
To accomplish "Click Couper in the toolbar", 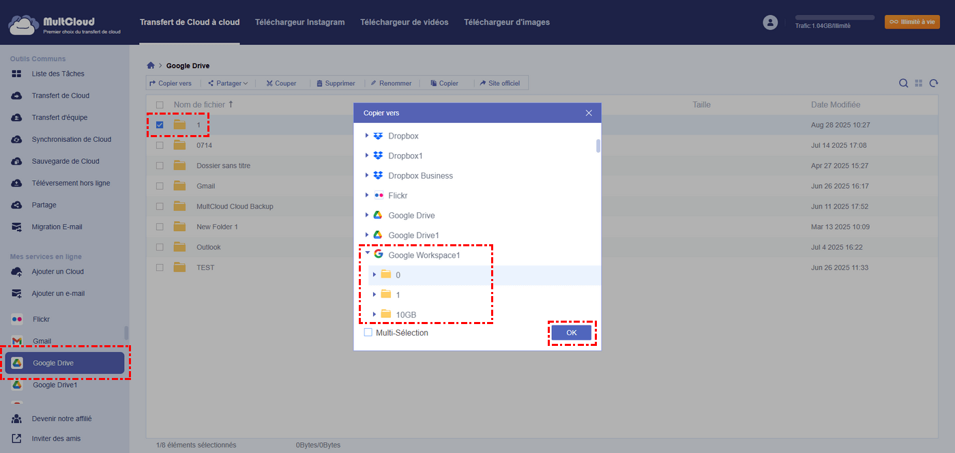I will click(281, 83).
